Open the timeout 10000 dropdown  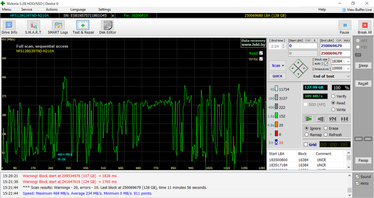[348, 69]
